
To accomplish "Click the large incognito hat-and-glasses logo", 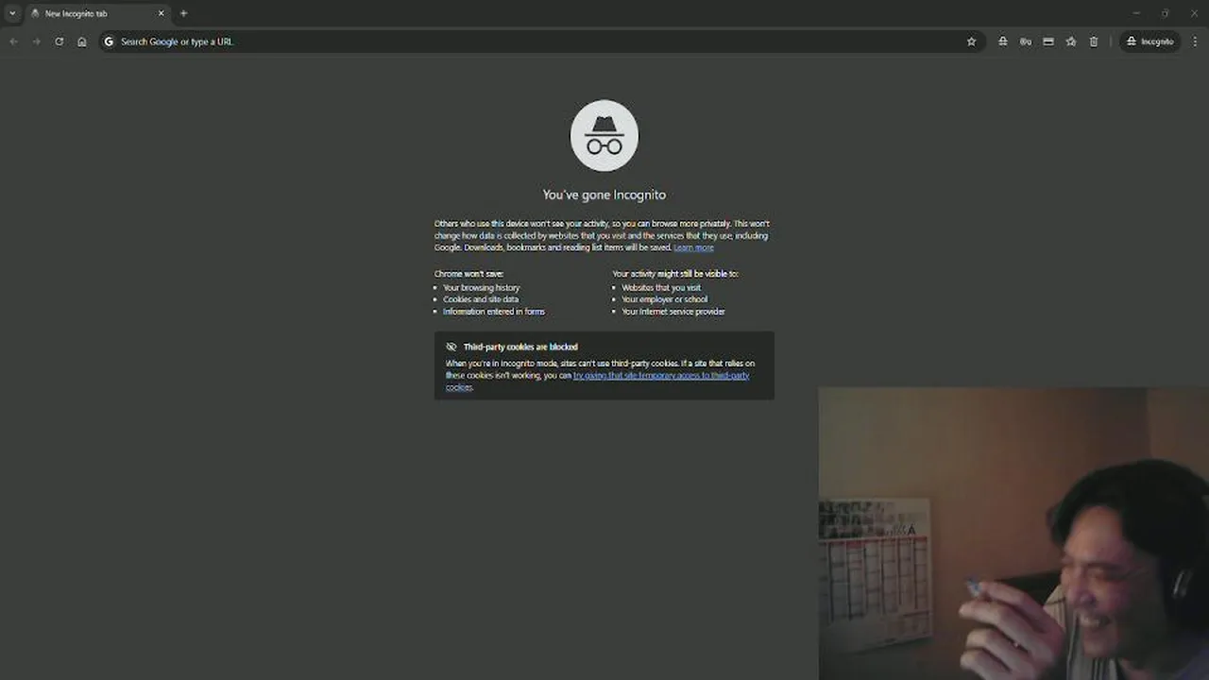I will [x=604, y=136].
